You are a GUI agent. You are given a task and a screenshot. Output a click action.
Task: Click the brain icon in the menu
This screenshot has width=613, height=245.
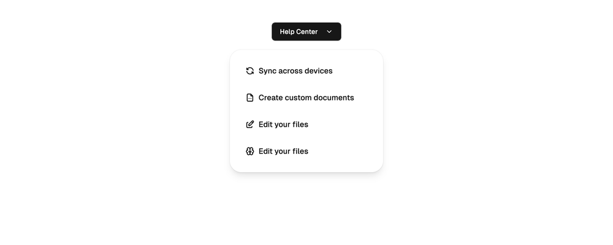[250, 151]
